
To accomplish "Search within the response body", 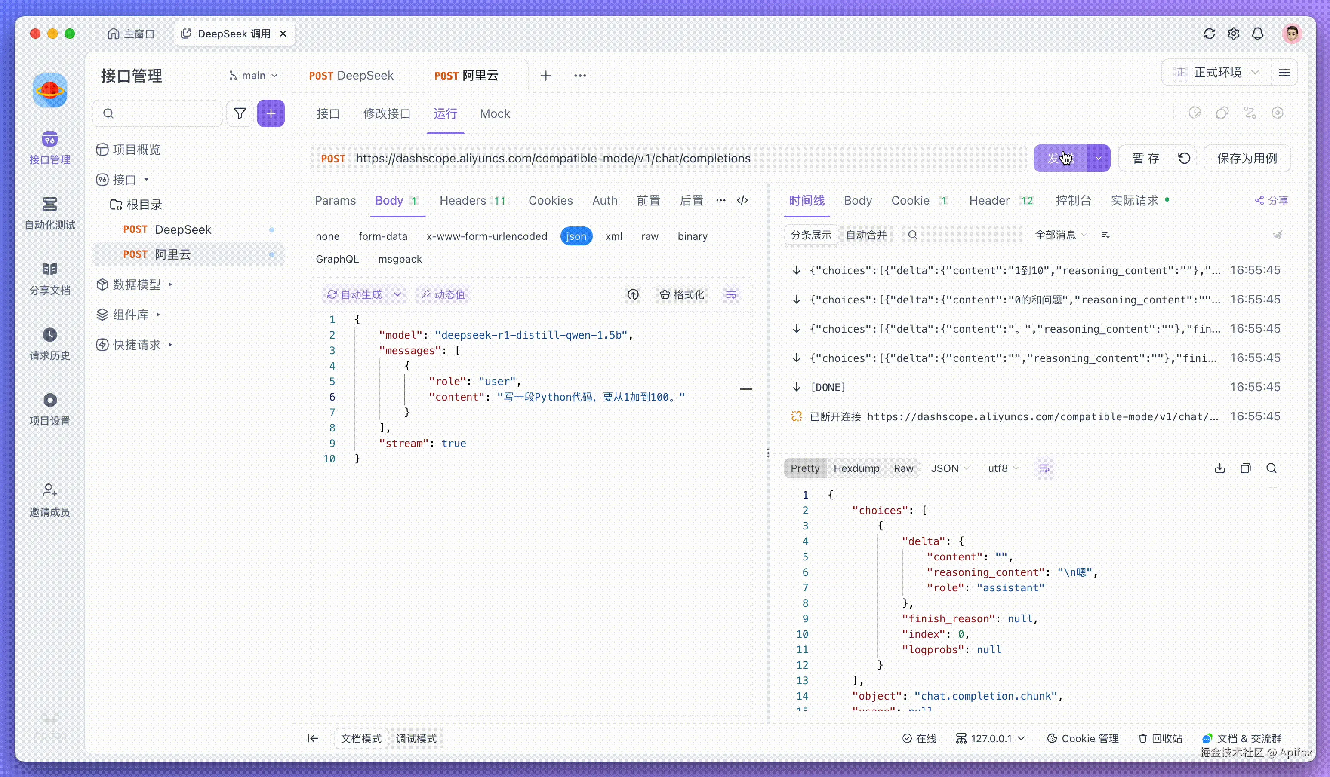I will [x=1272, y=468].
